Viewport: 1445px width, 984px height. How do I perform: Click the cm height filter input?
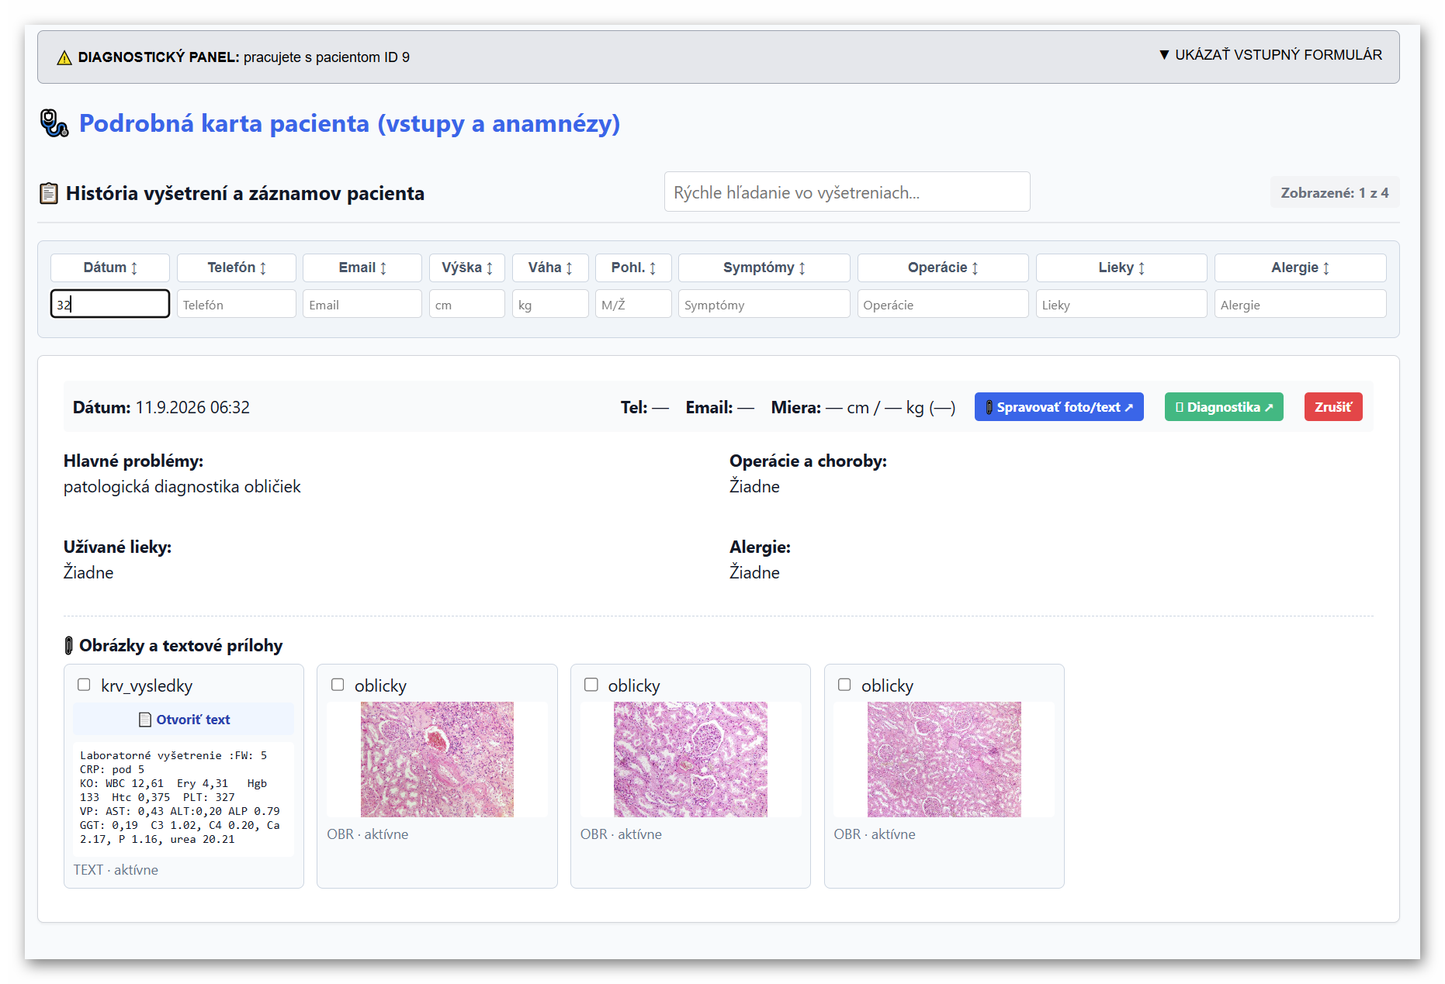467,304
